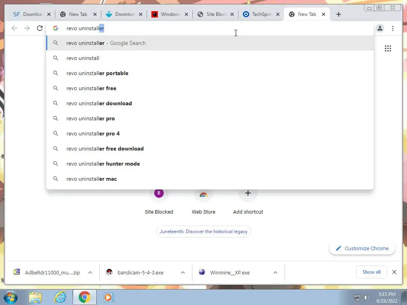
Task: Open the profile avatar icon
Action: pos(380,28)
